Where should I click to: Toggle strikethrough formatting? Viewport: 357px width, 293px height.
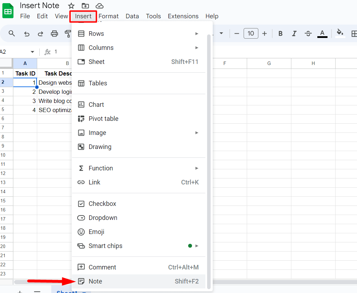[x=308, y=33]
